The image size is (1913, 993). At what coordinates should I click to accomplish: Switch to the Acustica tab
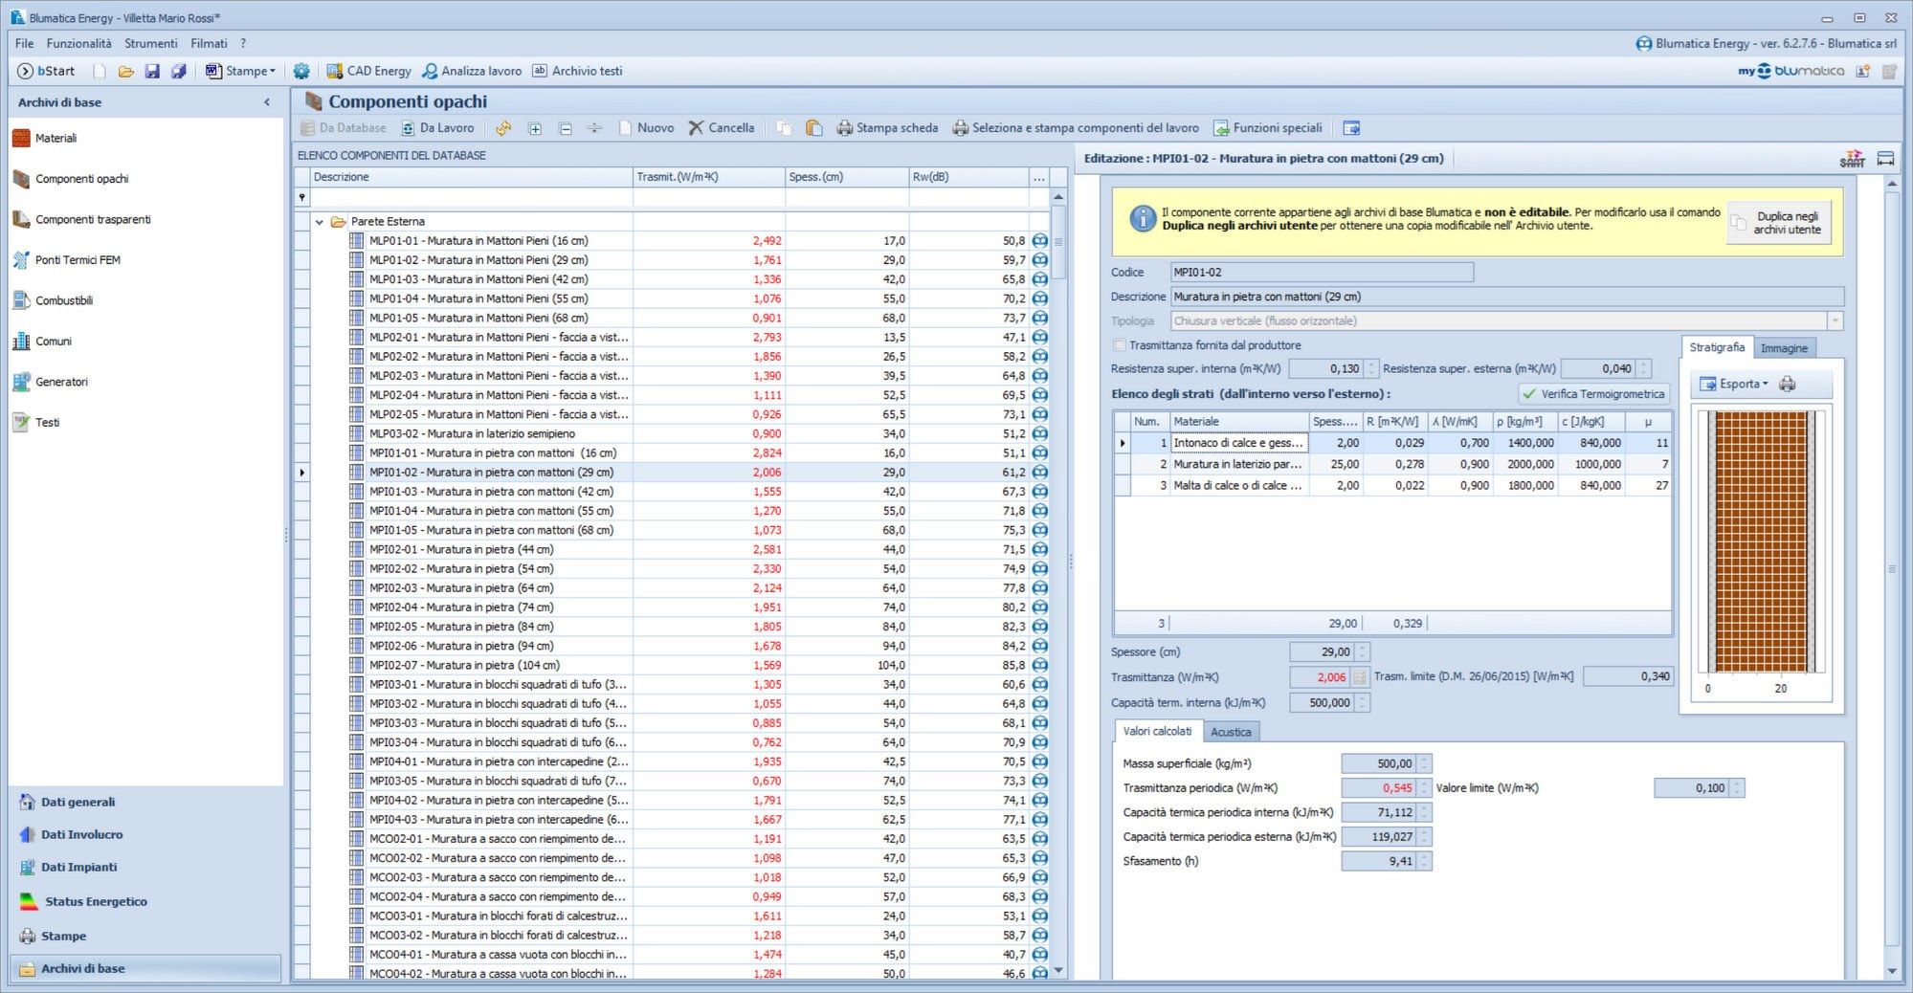tap(1230, 732)
